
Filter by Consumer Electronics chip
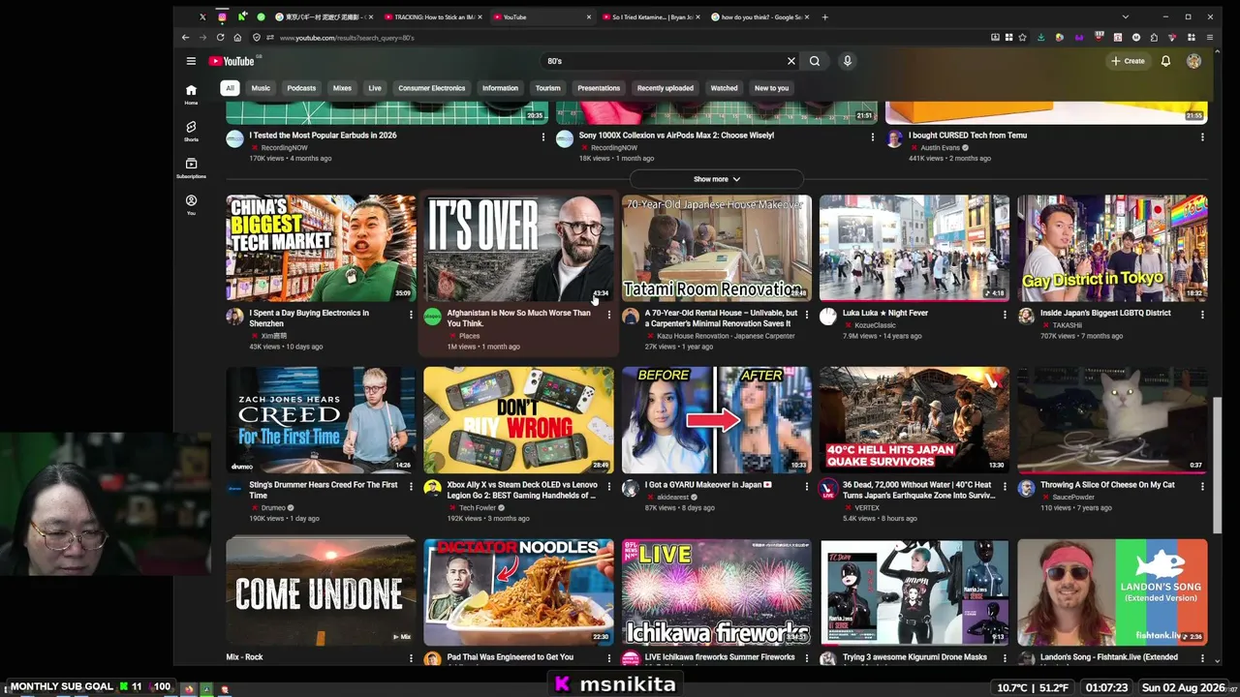(x=432, y=88)
